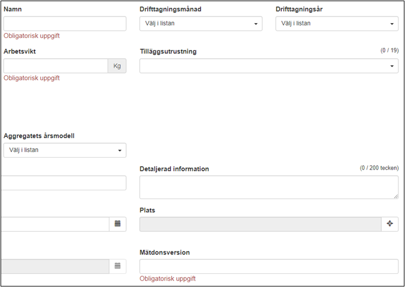Expand the Tilläggsutrustning multi-select dropdown
The height and width of the screenshot is (287, 405).
[269, 66]
